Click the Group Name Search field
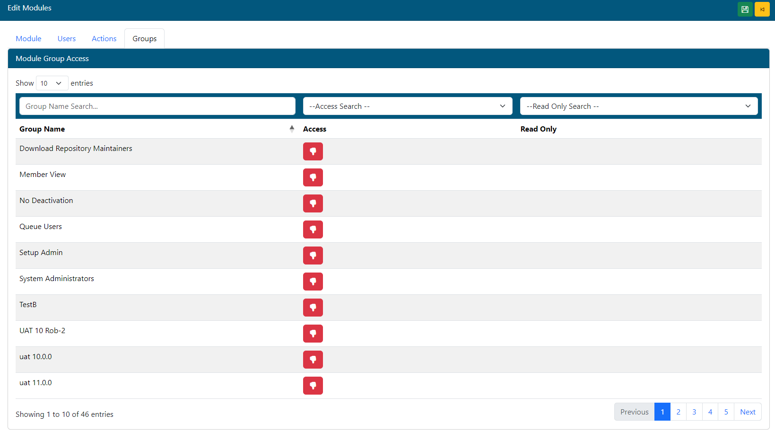775x432 pixels. pyautogui.click(x=157, y=106)
